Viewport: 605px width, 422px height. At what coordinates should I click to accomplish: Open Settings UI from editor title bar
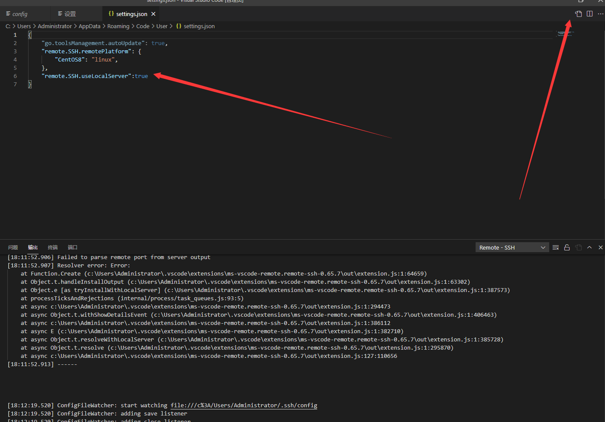pyautogui.click(x=579, y=14)
